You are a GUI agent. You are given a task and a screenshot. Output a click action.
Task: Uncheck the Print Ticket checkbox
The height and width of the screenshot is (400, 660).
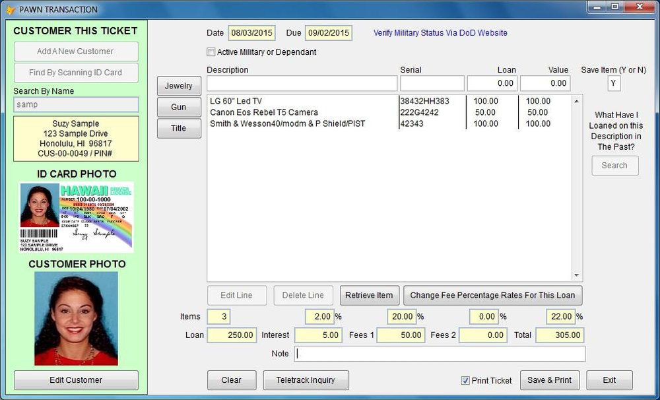click(x=465, y=381)
